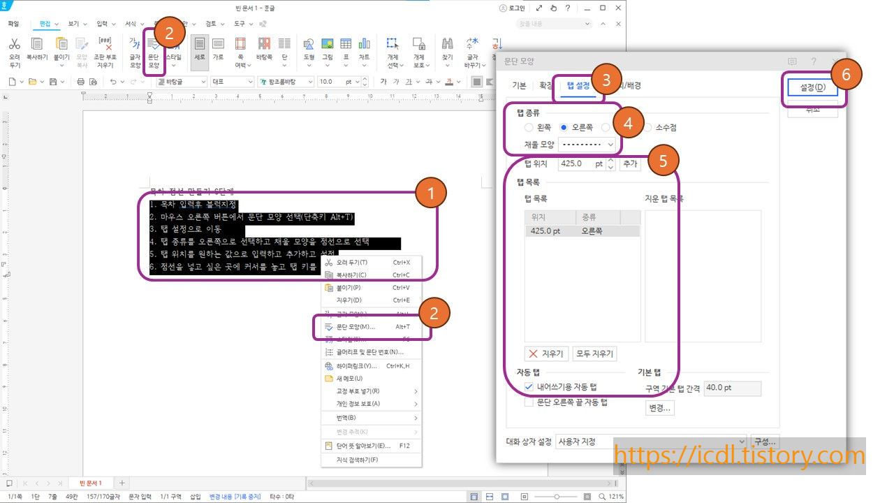This screenshot has width=894, height=503.
Task: Enable 문단 오른쪽 끝 자동 탭 checkbox
Action: (x=529, y=402)
